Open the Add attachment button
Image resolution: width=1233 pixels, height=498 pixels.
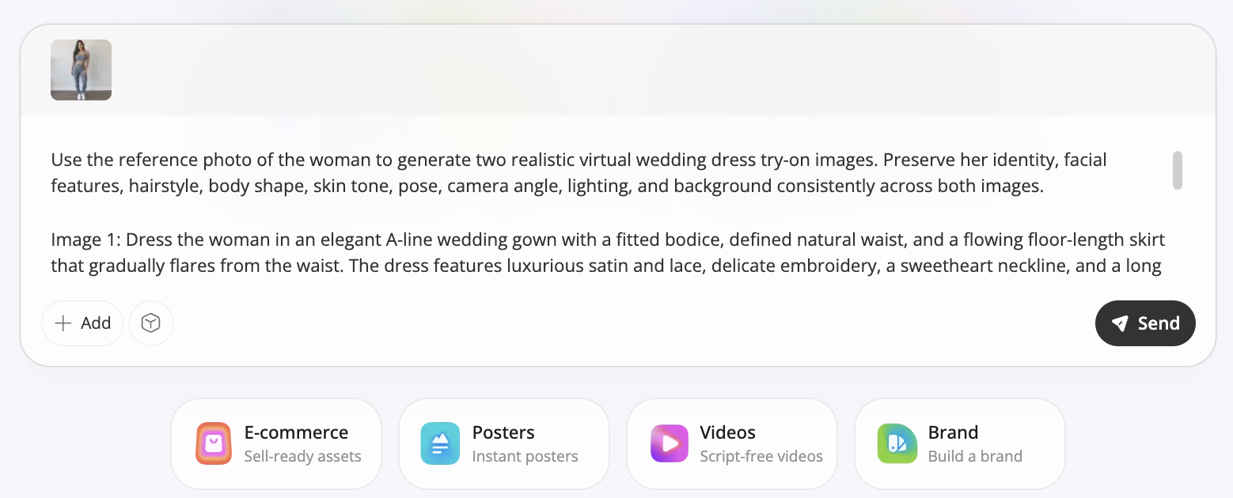click(x=82, y=323)
